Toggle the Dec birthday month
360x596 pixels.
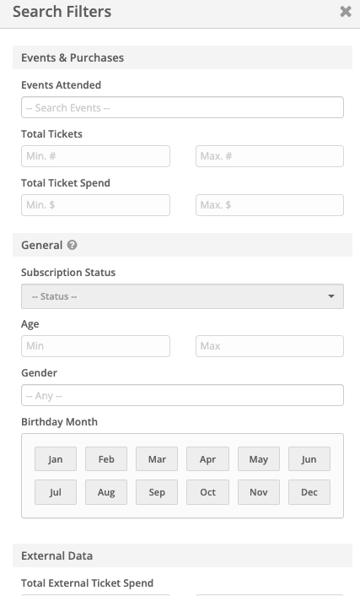(x=309, y=492)
